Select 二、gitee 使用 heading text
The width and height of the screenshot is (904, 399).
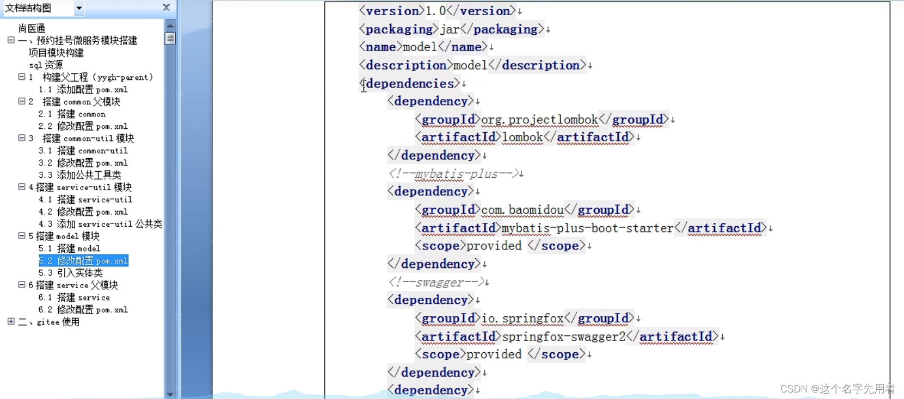49,322
